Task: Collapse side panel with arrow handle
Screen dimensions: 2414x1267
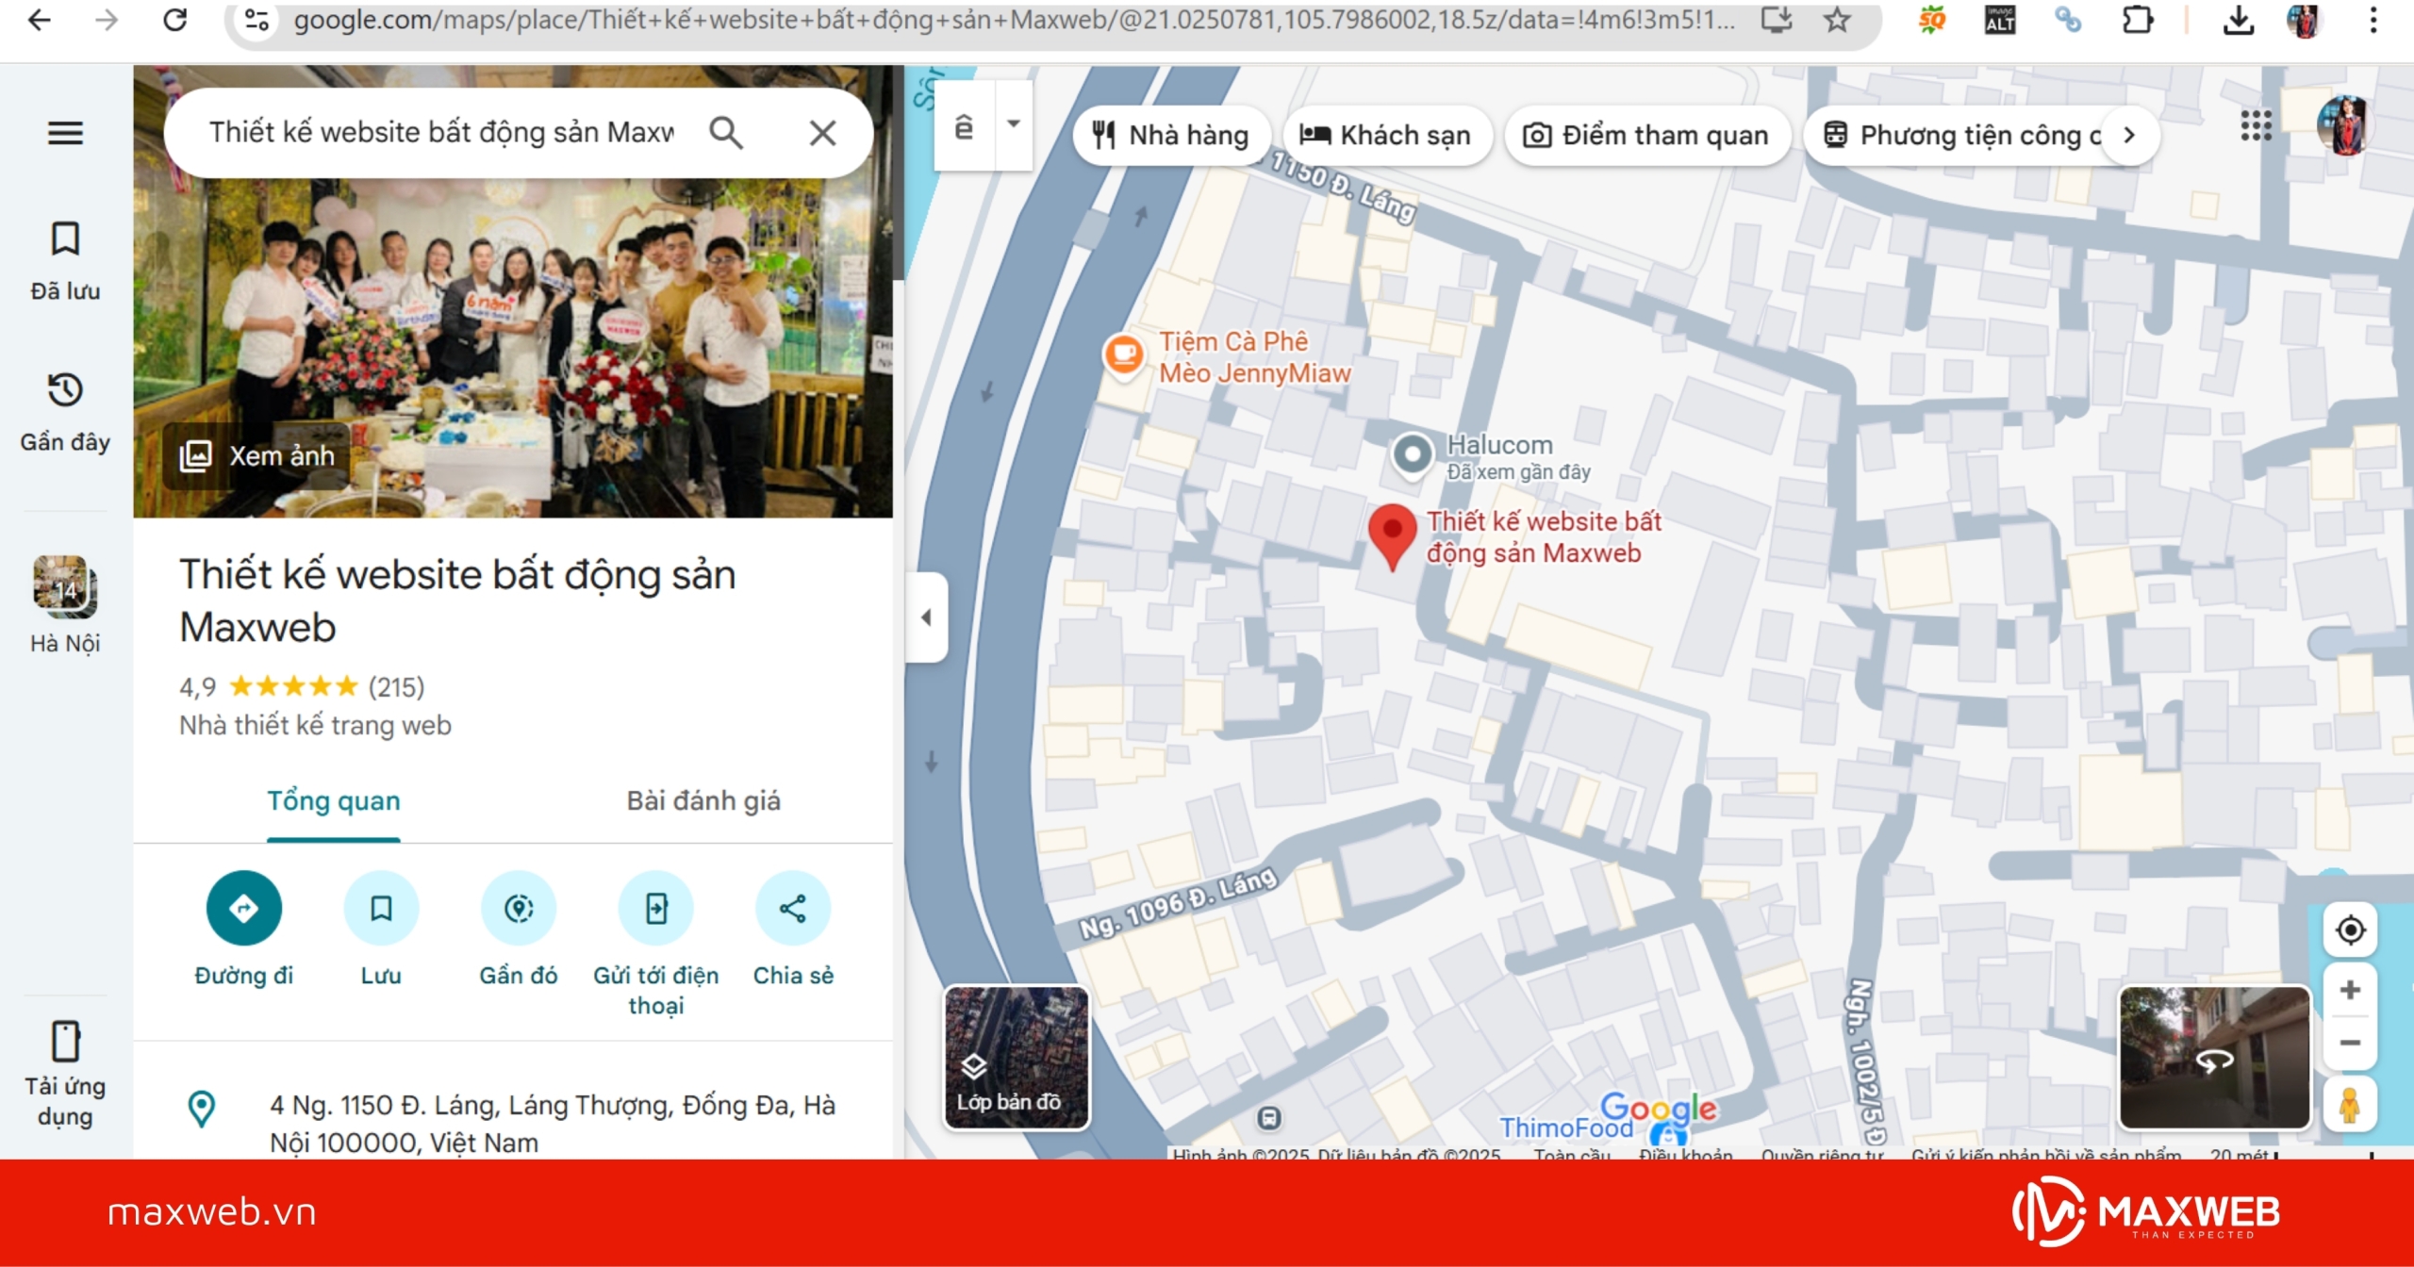Action: 926,617
